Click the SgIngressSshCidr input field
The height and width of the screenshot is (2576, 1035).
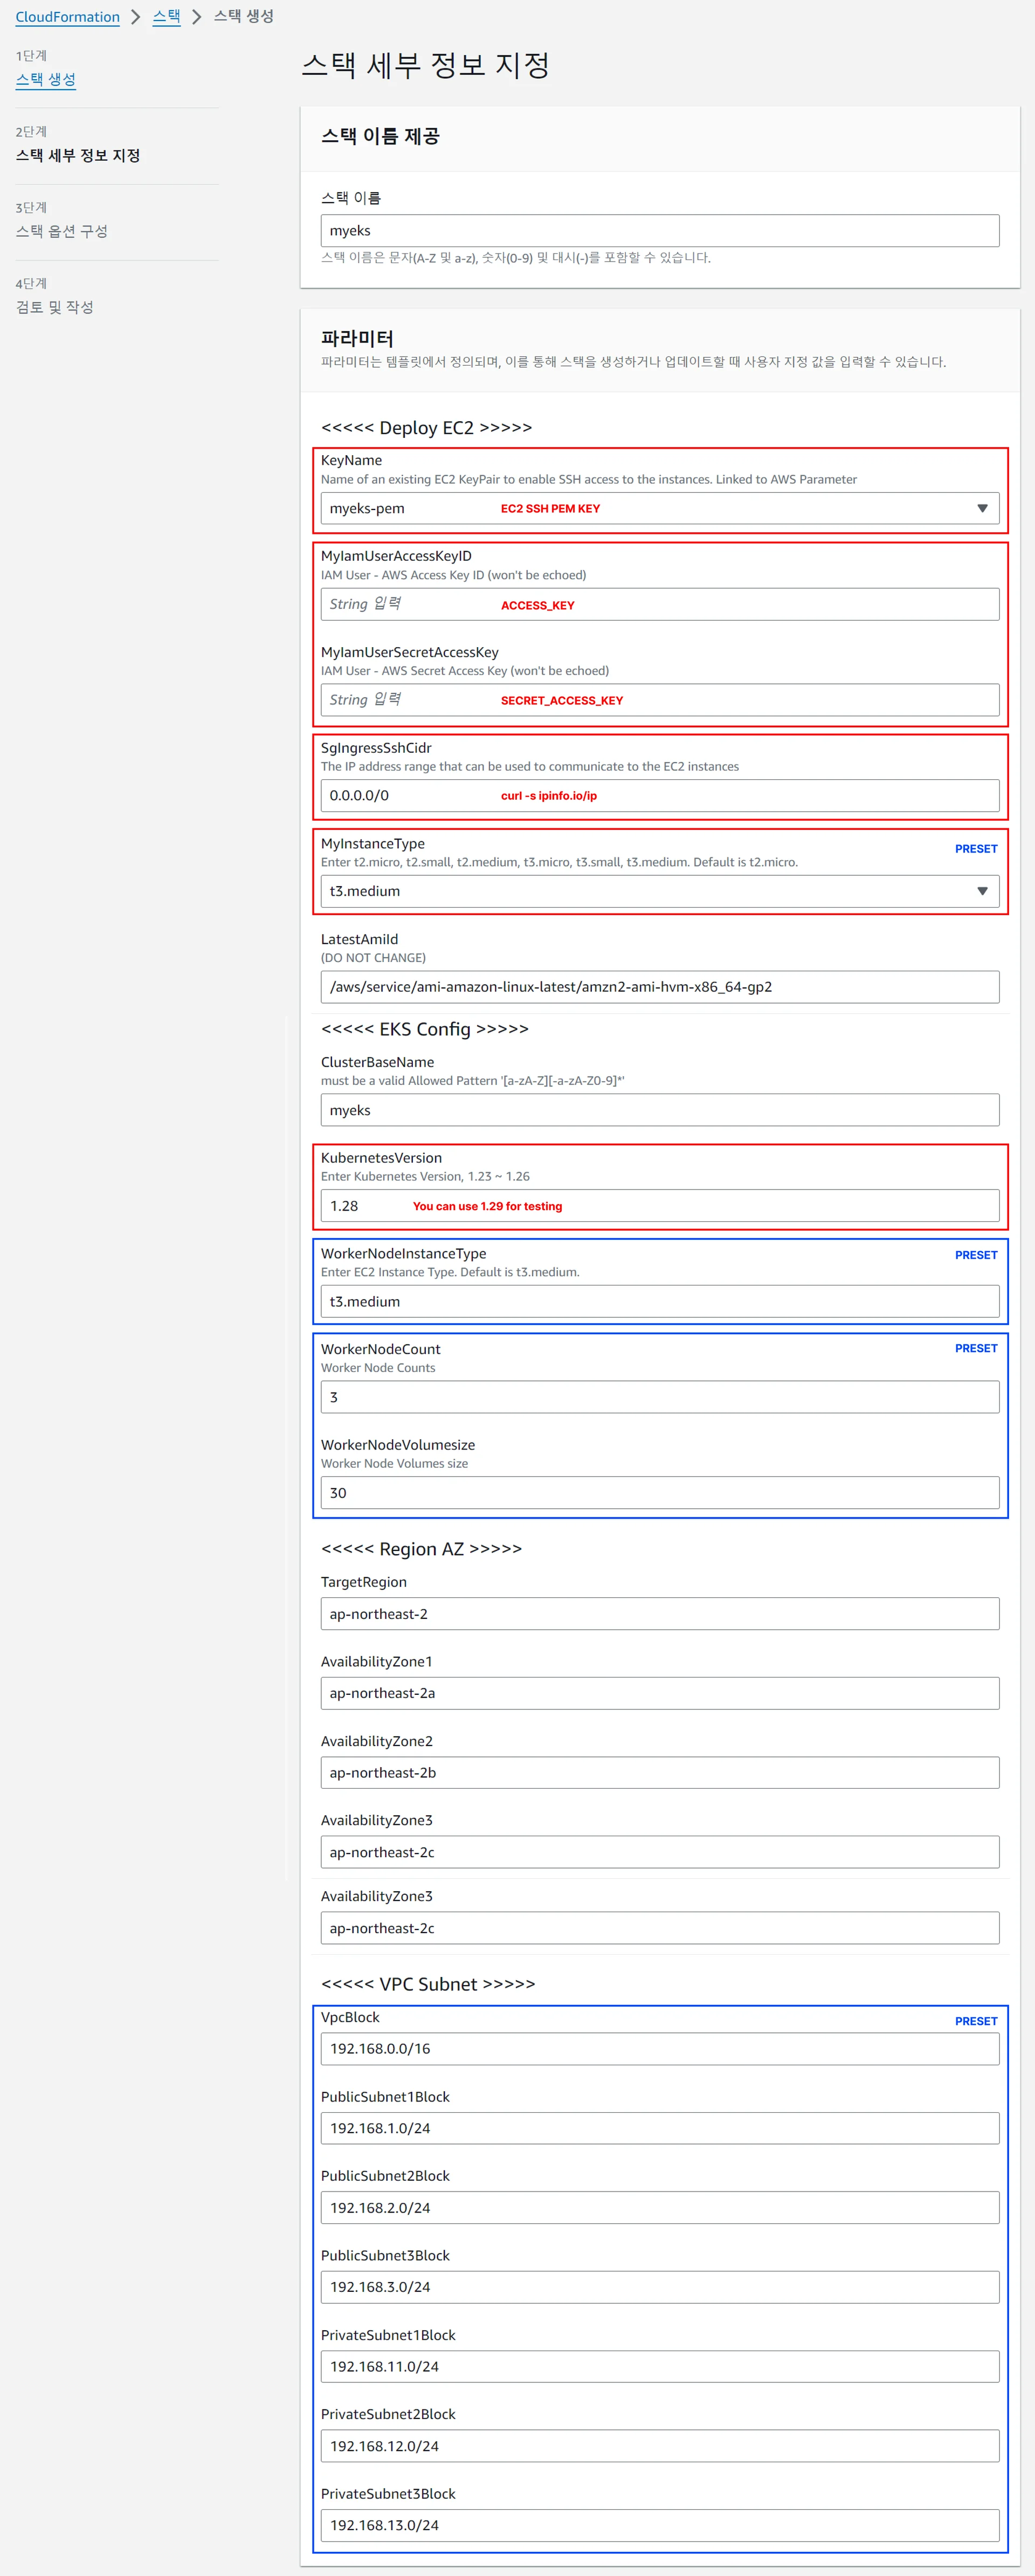(659, 795)
